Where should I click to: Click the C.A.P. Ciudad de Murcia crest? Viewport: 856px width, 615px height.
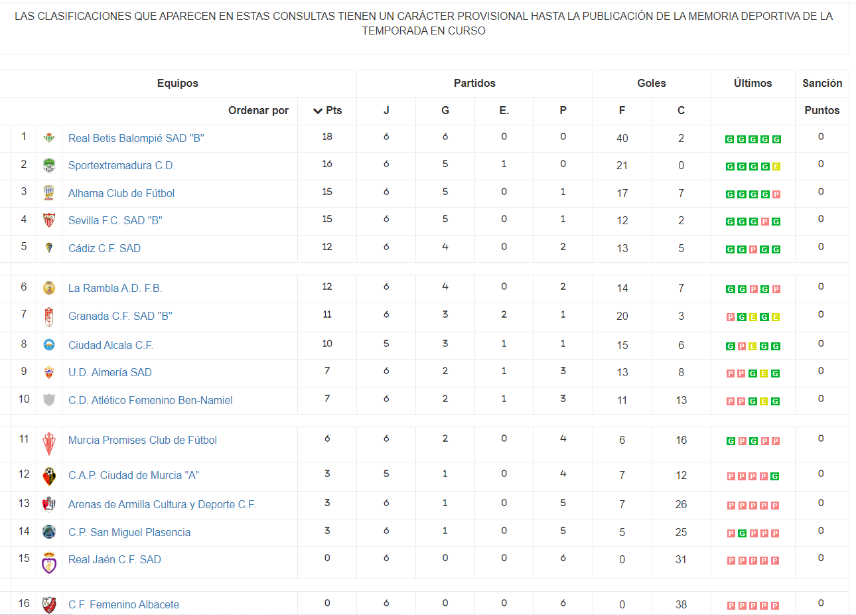coord(49,476)
